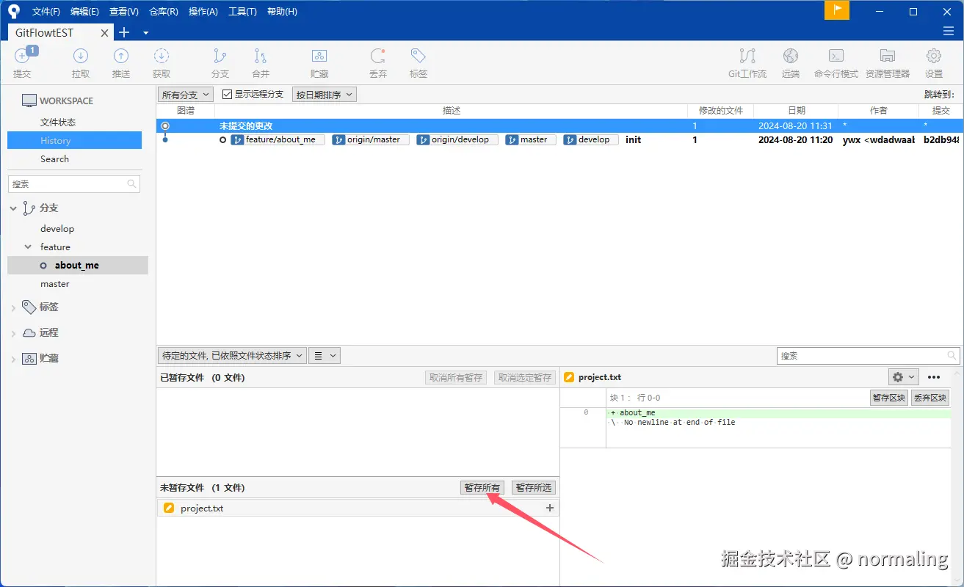Select the about_me branch in sidebar
The image size is (964, 587).
78,266
